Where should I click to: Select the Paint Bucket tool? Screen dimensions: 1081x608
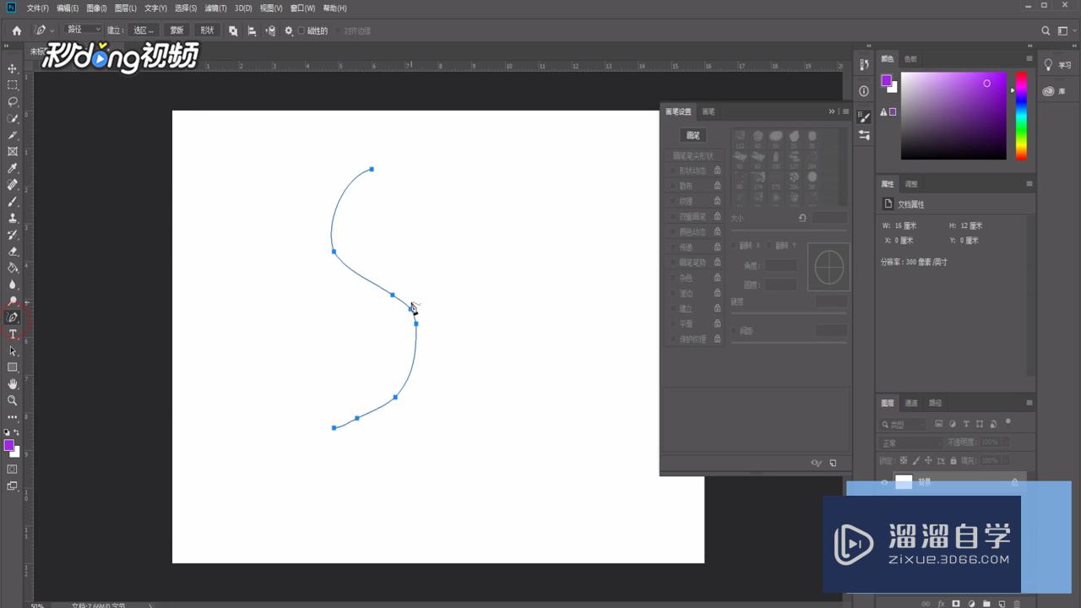[x=13, y=268]
